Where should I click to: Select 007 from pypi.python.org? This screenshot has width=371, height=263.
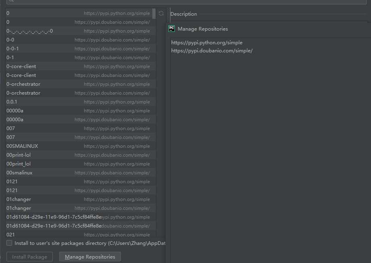[81, 128]
